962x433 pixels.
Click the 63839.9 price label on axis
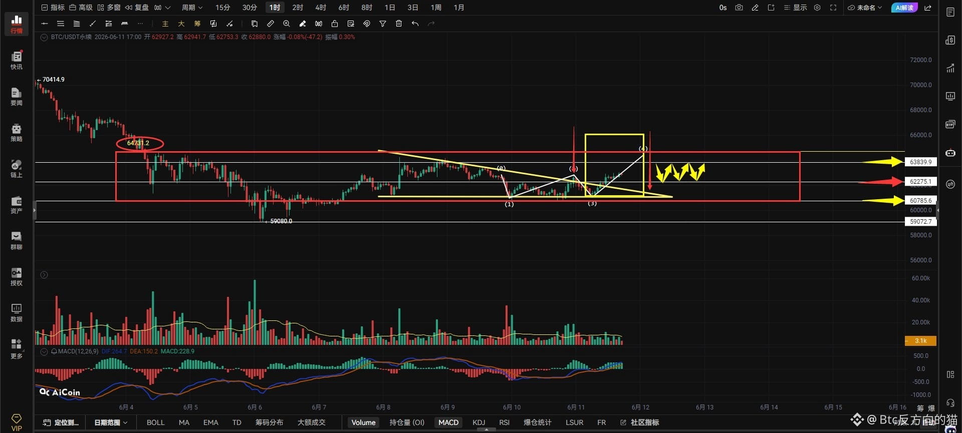coord(920,162)
